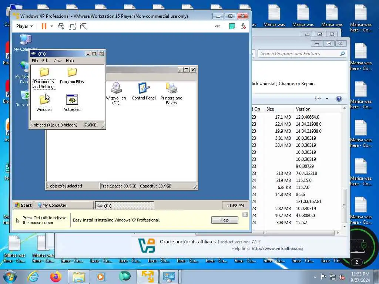This screenshot has height=284, width=379.
Task: Open the Help menu in C: window
Action: pos(70,61)
